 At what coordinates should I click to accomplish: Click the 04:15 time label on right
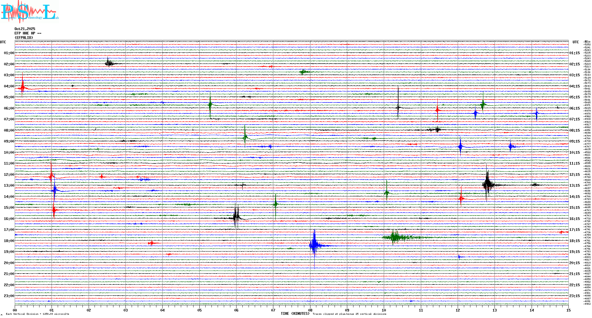[x=574, y=86]
